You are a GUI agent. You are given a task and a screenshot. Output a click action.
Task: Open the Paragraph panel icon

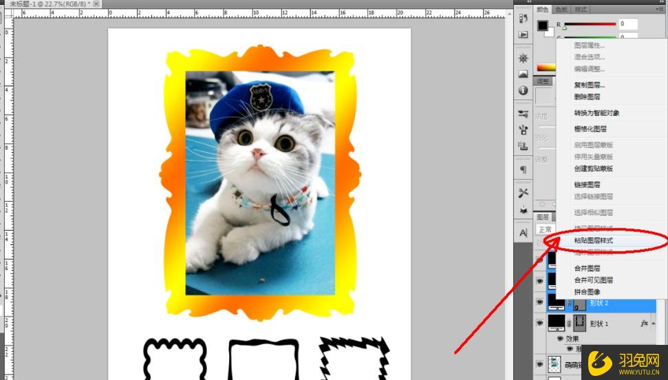pyautogui.click(x=523, y=170)
